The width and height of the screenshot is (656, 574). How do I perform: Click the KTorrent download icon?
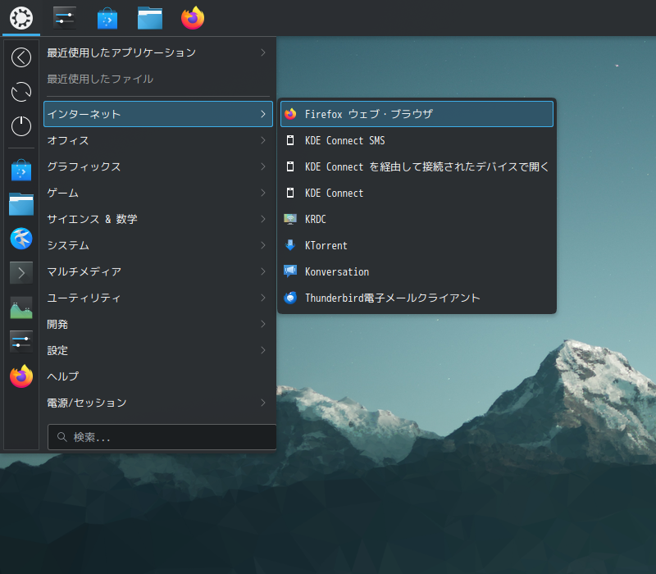pyautogui.click(x=290, y=245)
